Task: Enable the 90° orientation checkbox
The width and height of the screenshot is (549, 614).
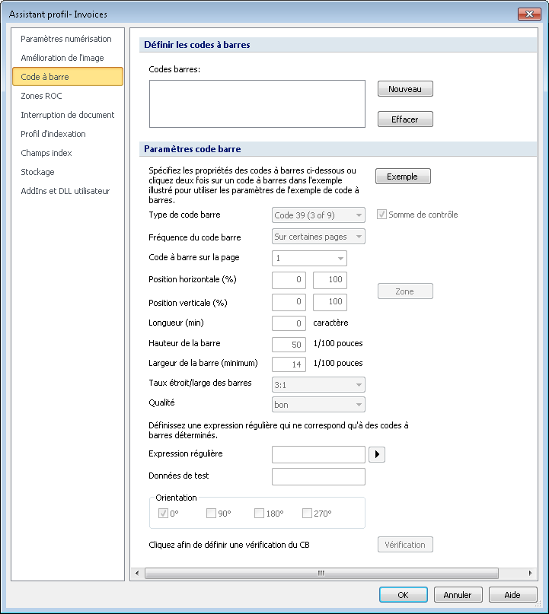Action: coord(211,514)
